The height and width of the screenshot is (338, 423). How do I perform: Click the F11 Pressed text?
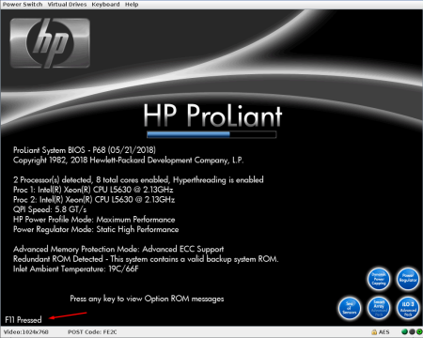click(x=23, y=320)
